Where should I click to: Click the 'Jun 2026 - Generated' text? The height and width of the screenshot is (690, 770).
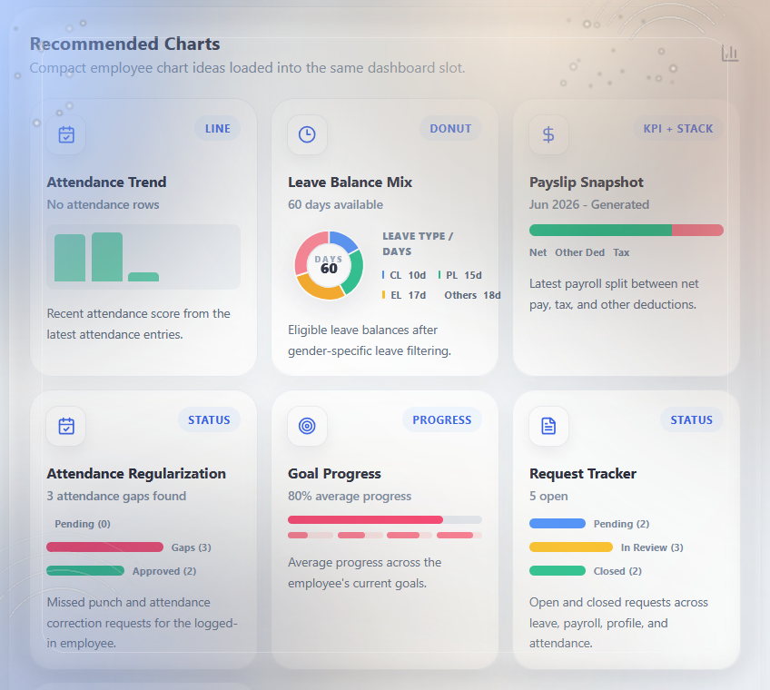(589, 205)
